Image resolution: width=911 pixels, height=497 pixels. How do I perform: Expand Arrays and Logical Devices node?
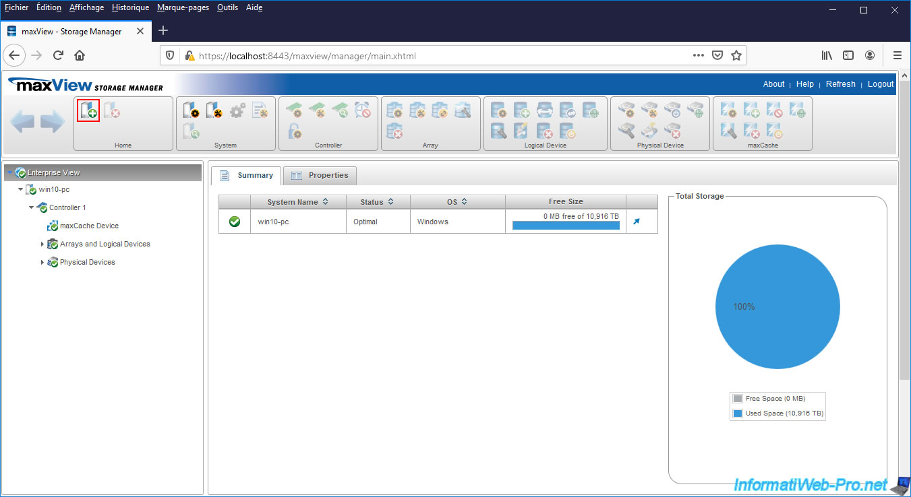coord(42,244)
